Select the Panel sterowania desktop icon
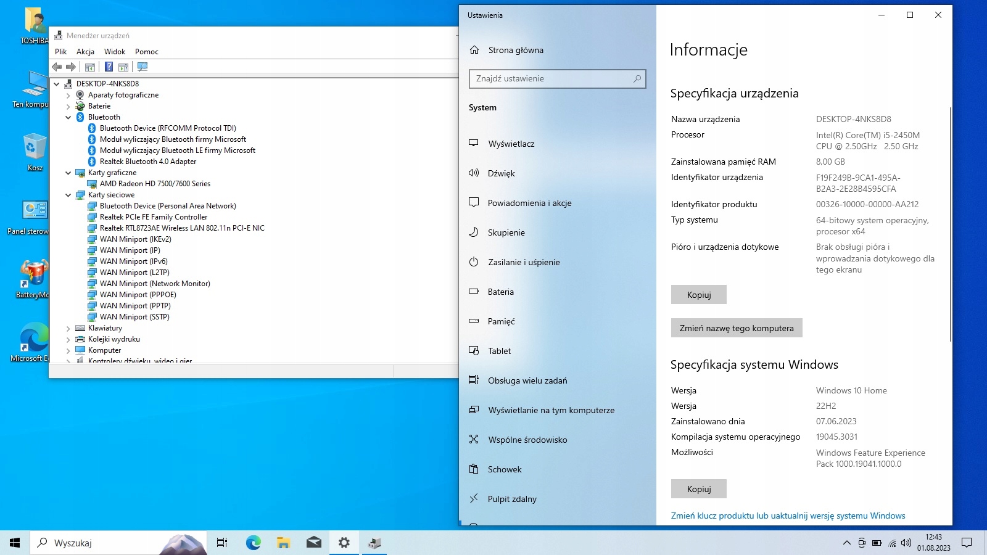The height and width of the screenshot is (555, 987). click(x=28, y=217)
